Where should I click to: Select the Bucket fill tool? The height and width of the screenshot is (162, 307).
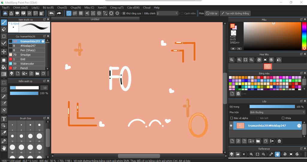(x=4, y=67)
